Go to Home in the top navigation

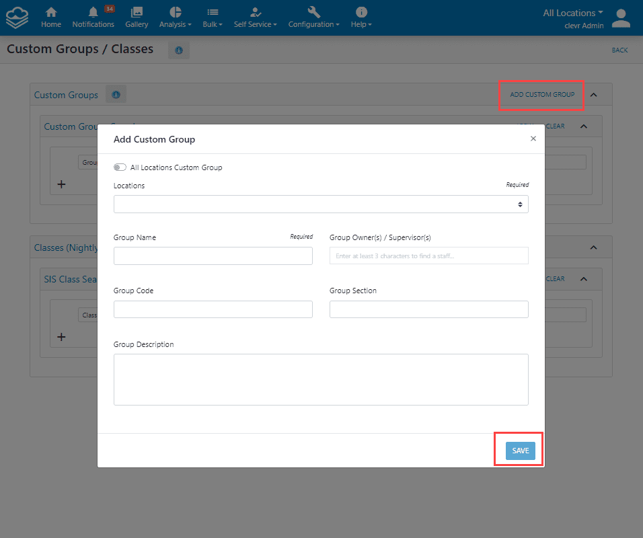tap(51, 17)
